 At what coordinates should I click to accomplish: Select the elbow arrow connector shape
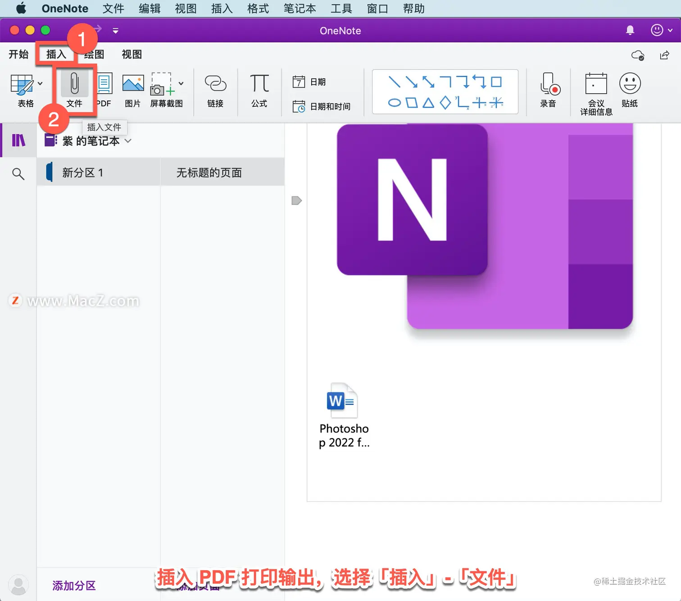[463, 82]
